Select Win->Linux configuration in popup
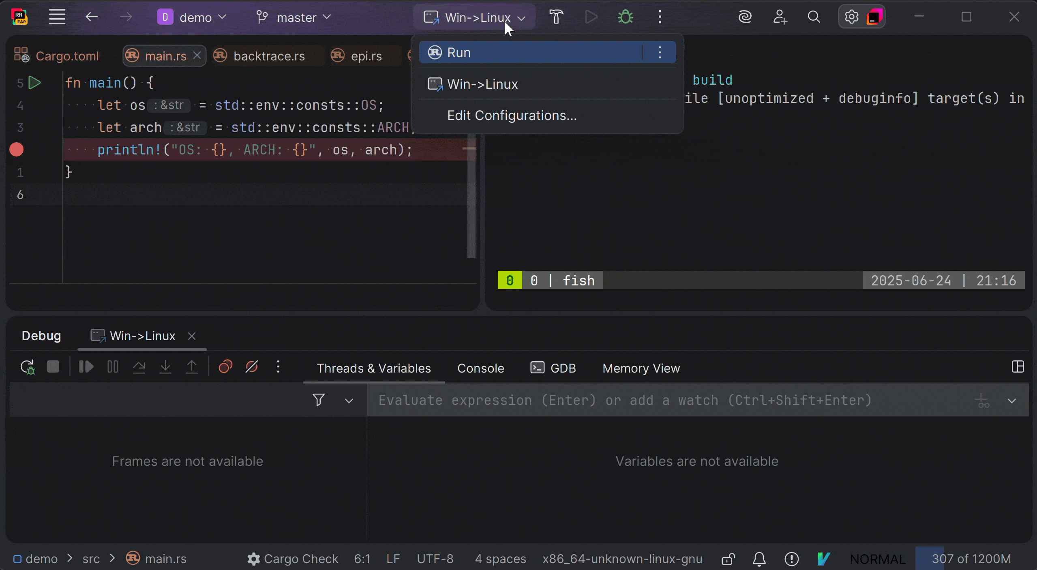 [x=482, y=84]
